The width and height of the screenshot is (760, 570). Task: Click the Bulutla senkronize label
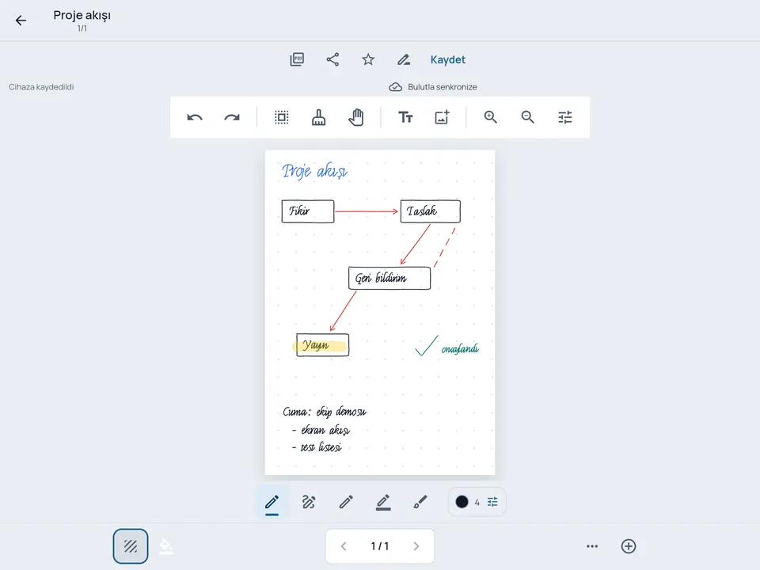coord(442,87)
